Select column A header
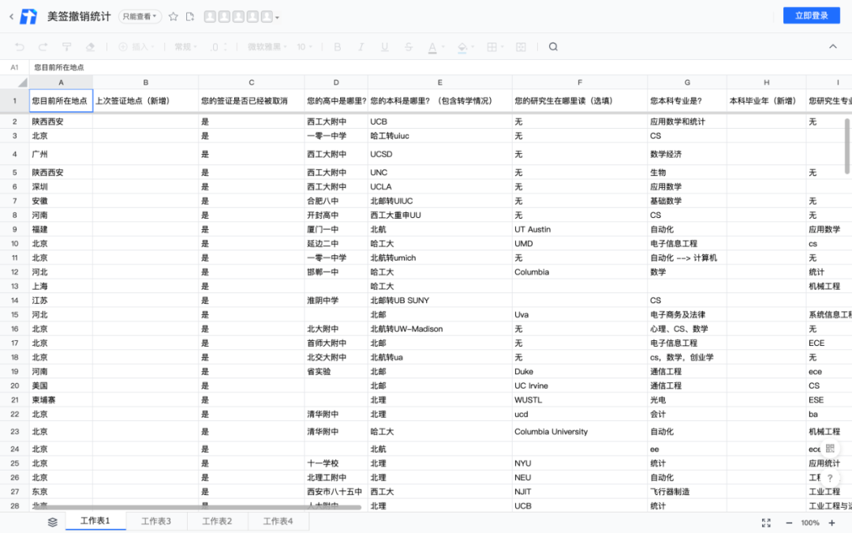This screenshot has height=533, width=852. click(61, 82)
